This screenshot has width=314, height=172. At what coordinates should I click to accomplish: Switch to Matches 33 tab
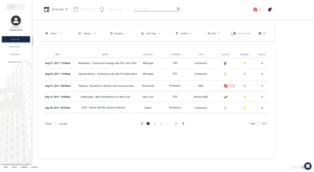[87, 9]
